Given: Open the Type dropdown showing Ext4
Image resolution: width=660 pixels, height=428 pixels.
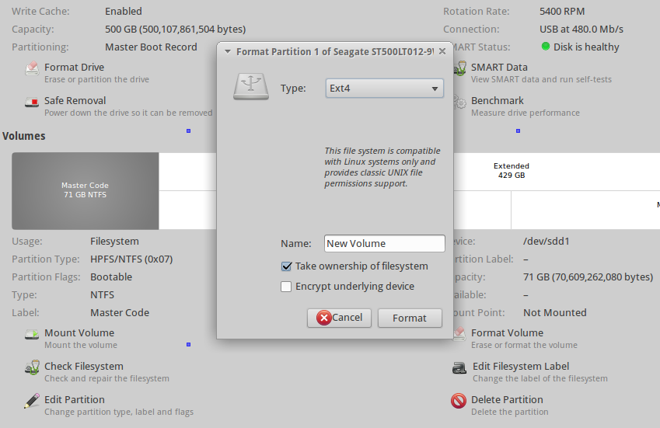Looking at the screenshot, I should pos(384,89).
